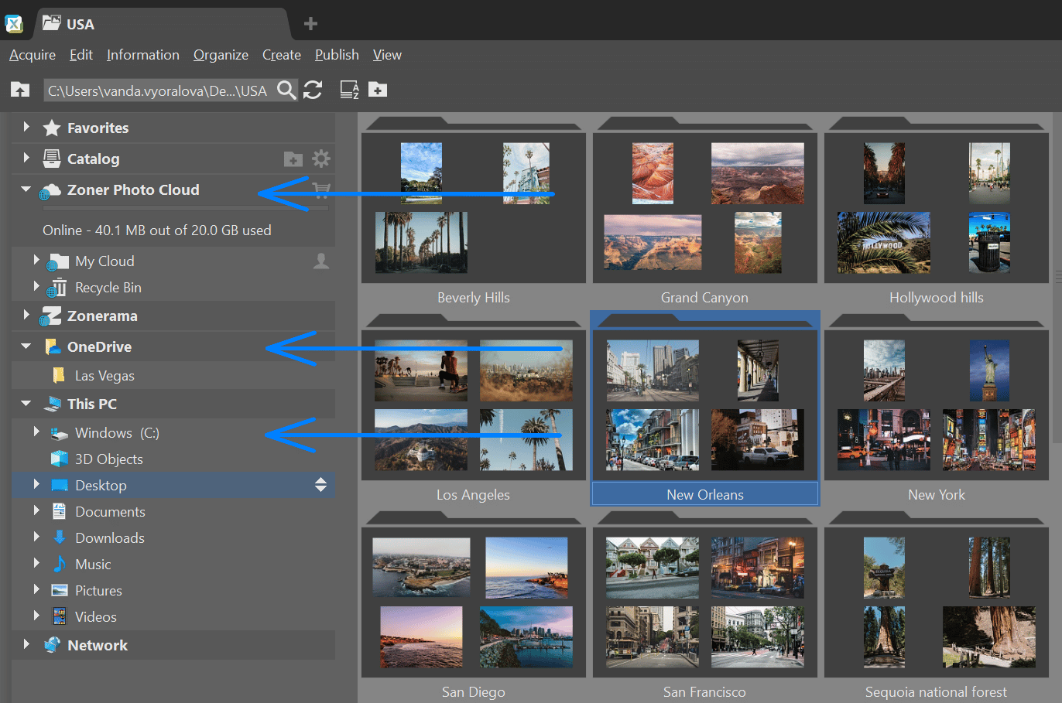Collapse the OneDrive tree node
The height and width of the screenshot is (703, 1062).
(x=26, y=346)
